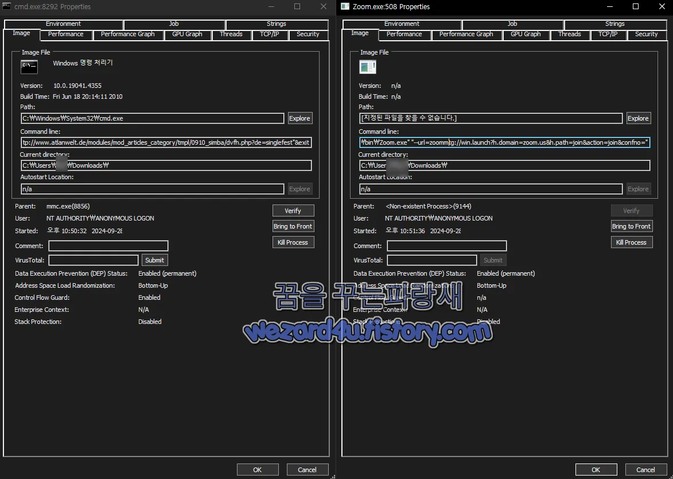Click Zoom.exe title bar app icon

pyautogui.click(x=345, y=6)
